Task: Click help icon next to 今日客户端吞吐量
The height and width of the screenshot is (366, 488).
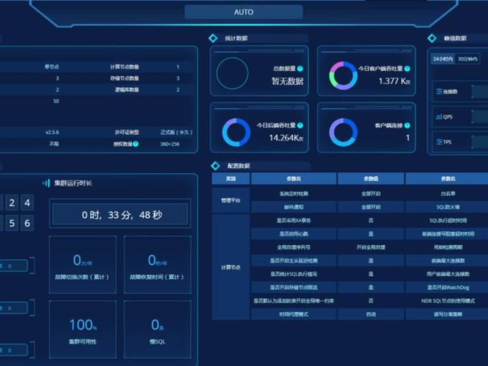Action: point(407,68)
